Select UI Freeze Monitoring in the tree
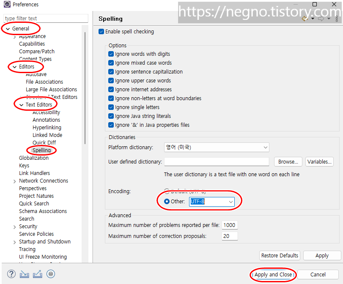Viewport: 343px width, 284px height. coord(43,257)
